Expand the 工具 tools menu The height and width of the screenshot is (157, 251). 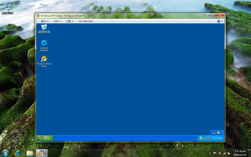70,21
